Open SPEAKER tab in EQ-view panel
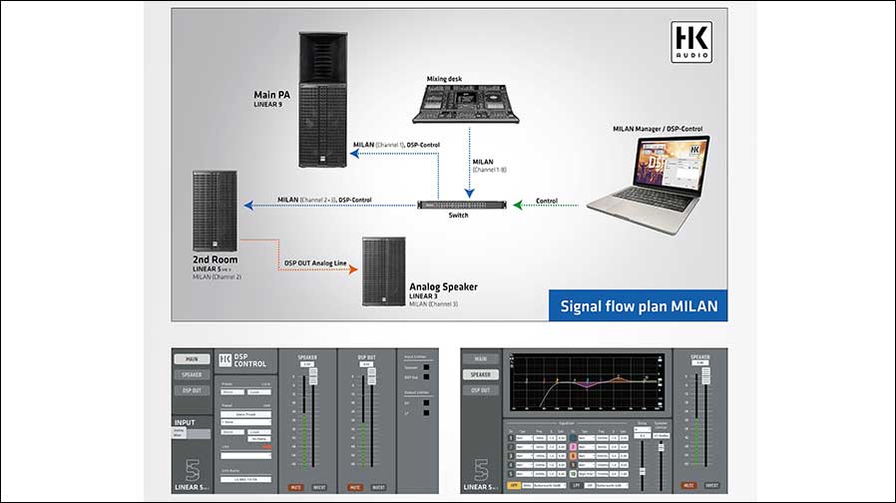Screen dimensions: 896x503 481,374
